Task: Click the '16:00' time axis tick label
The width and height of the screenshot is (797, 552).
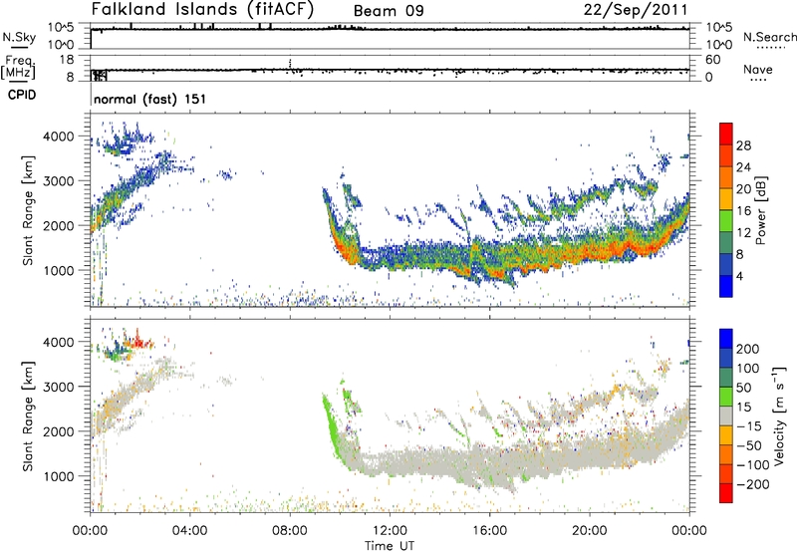Action: pos(489,531)
